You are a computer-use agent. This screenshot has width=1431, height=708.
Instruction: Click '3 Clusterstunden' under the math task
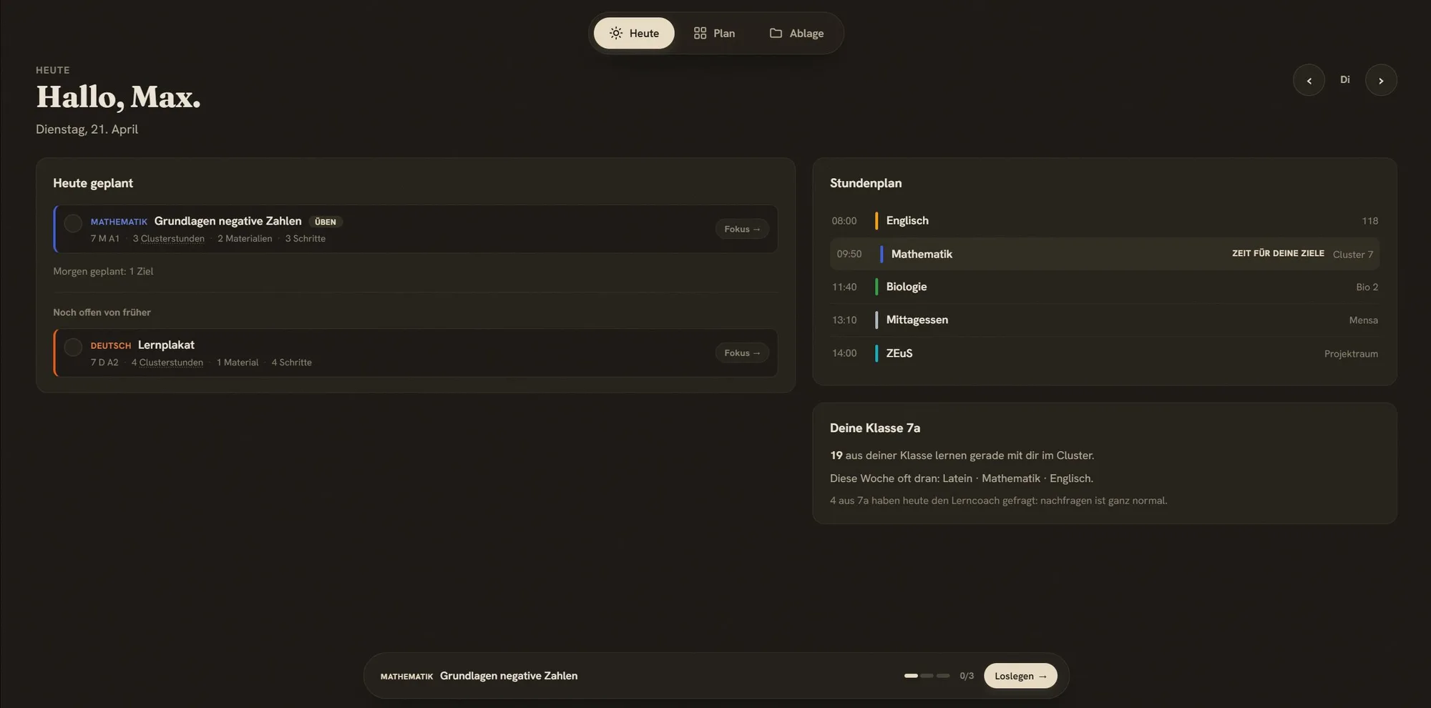point(169,239)
